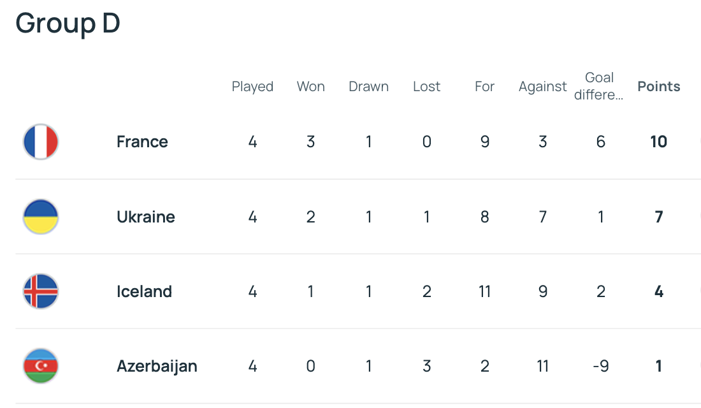Click France's points total of 10
Screen dimensions: 701x408
click(x=658, y=142)
